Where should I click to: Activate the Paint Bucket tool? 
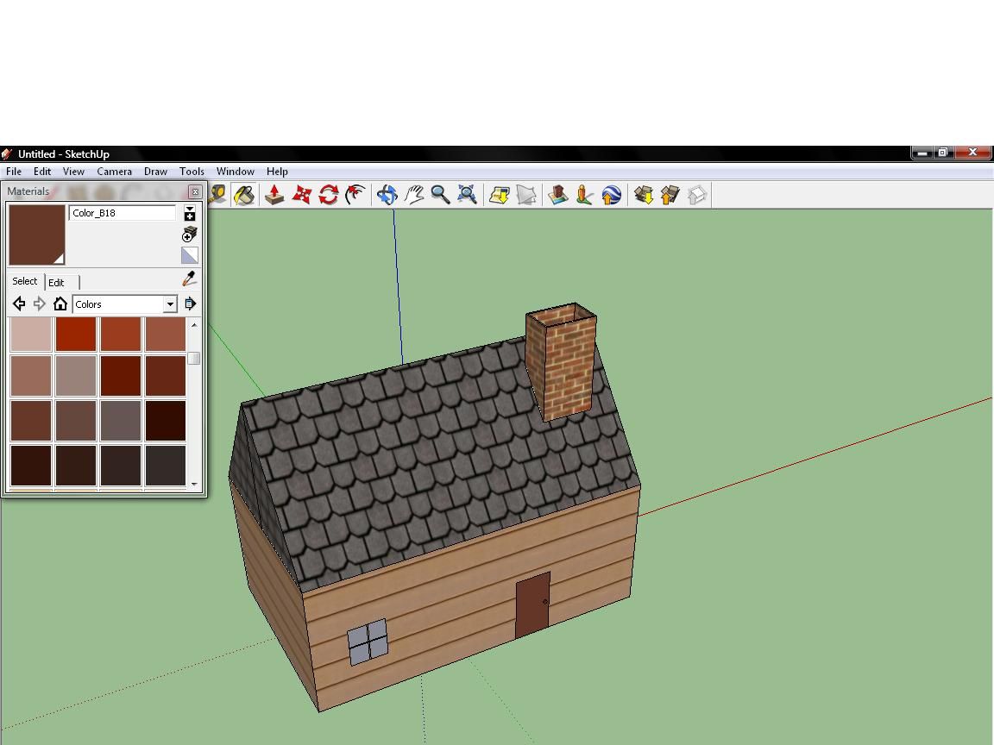click(x=243, y=195)
